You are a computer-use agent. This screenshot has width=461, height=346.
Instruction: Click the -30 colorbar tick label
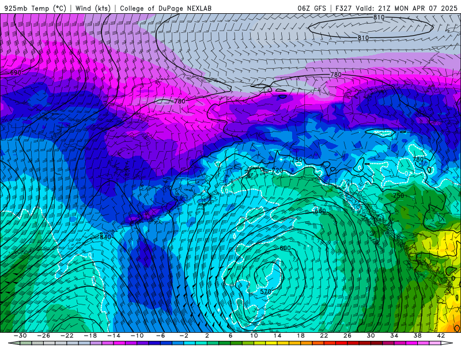pos(20,336)
